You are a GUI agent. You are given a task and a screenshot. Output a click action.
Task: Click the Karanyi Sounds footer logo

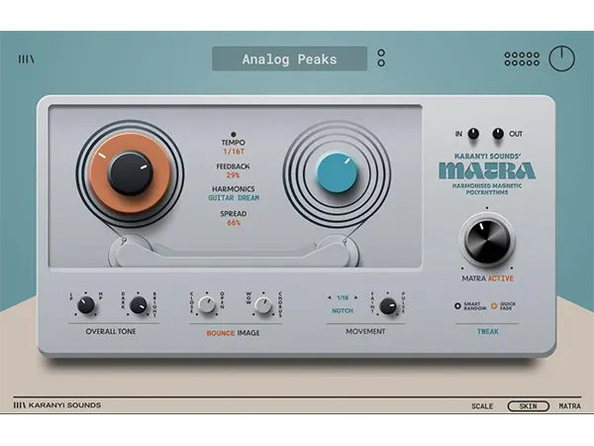coord(57,405)
